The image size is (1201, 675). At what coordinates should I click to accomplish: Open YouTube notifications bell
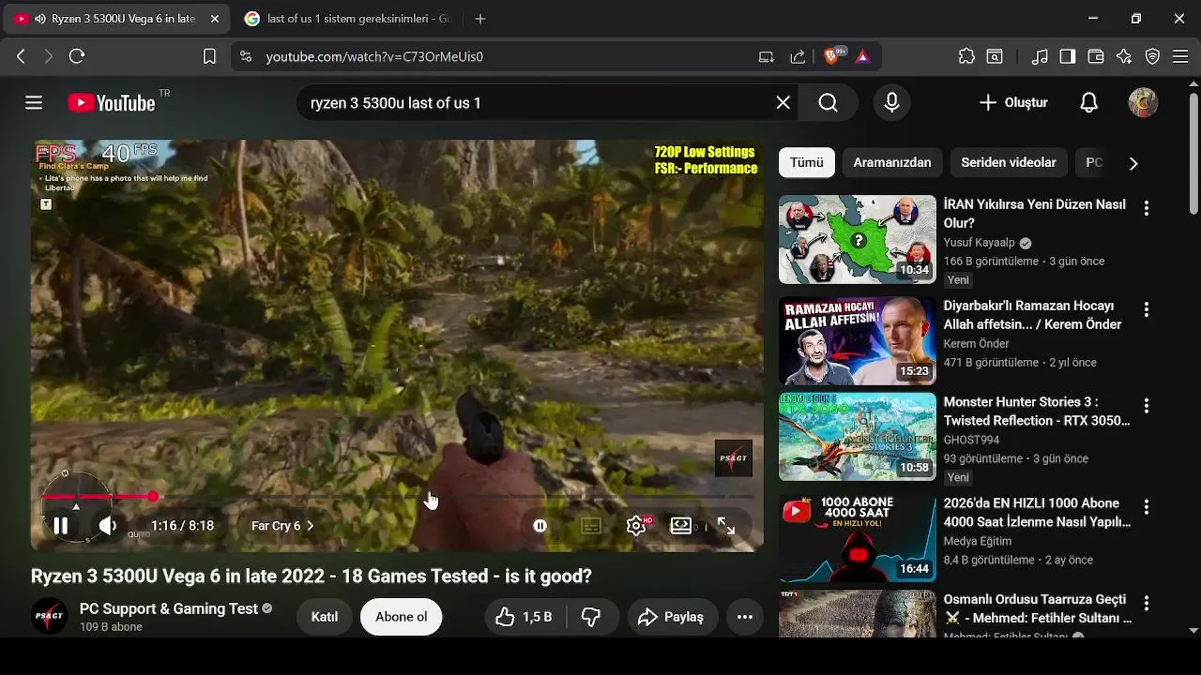pyautogui.click(x=1088, y=103)
